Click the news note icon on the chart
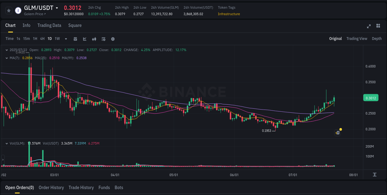The width and height of the screenshot is (387, 195). (337, 132)
